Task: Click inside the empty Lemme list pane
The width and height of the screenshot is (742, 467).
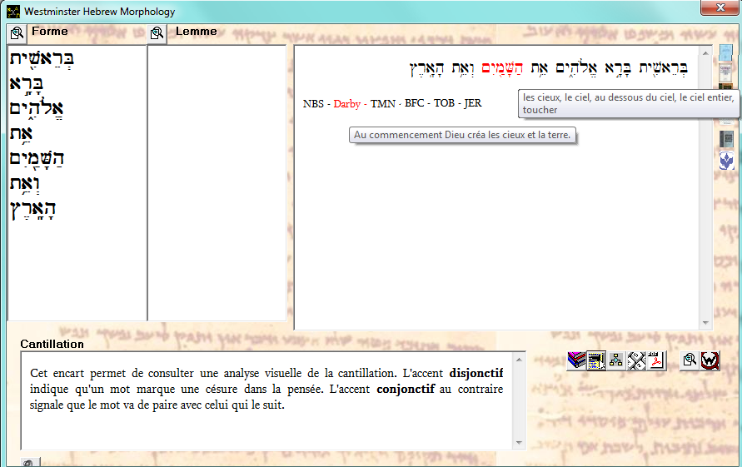Action: [217, 183]
